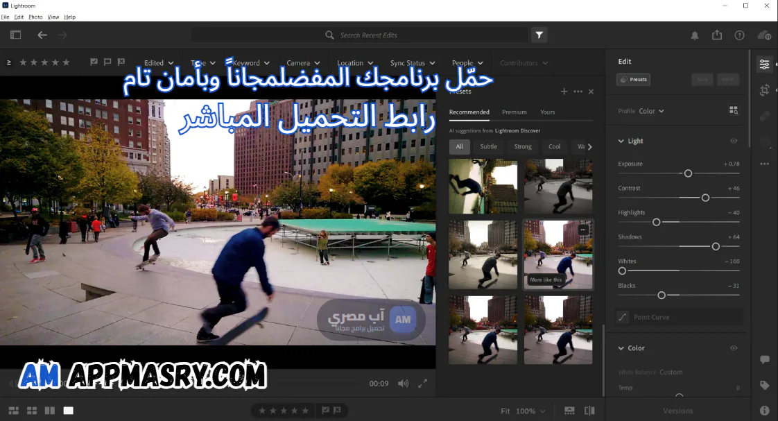Screen dimensions: 778x421
Task: Switch to single detail view
Action: 69,411
